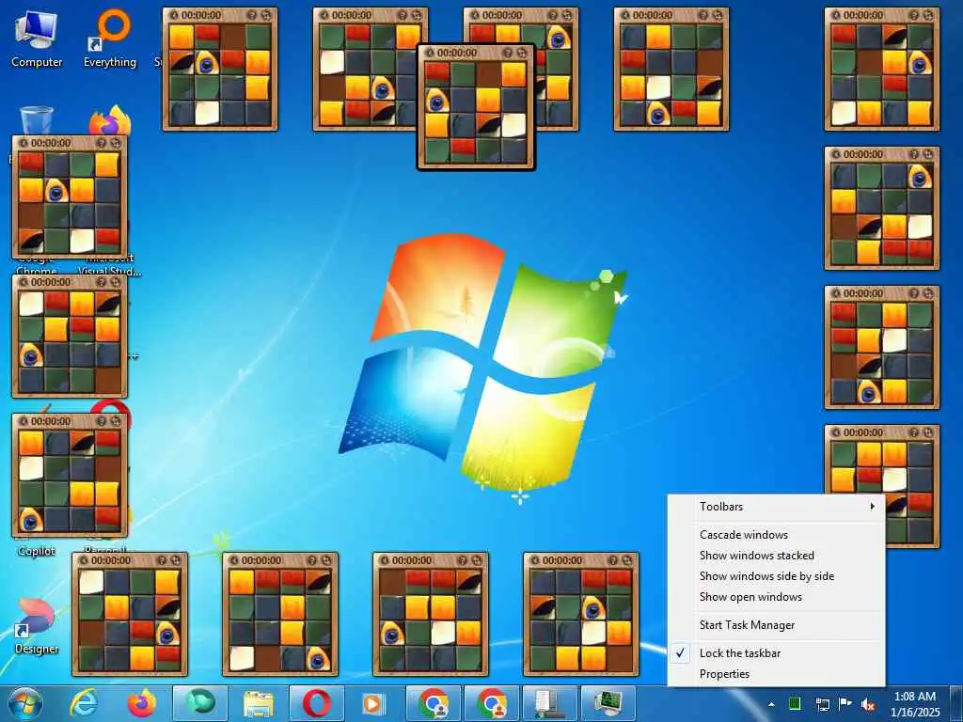Open Windows Explorer folder icon on taskbar
963x722 pixels.
(259, 703)
